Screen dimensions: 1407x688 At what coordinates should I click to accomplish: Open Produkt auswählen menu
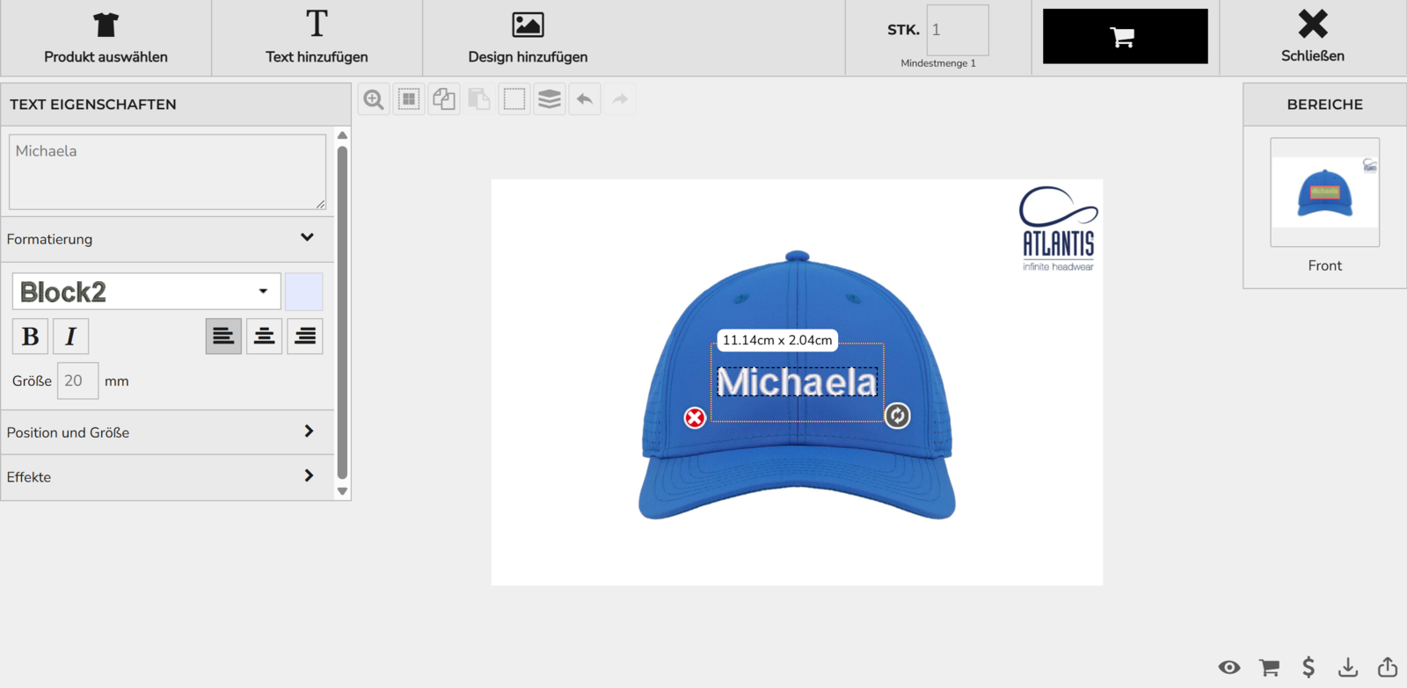(x=106, y=39)
